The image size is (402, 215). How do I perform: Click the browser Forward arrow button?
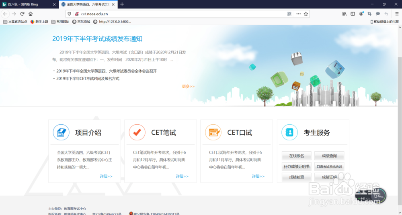coord(14,14)
